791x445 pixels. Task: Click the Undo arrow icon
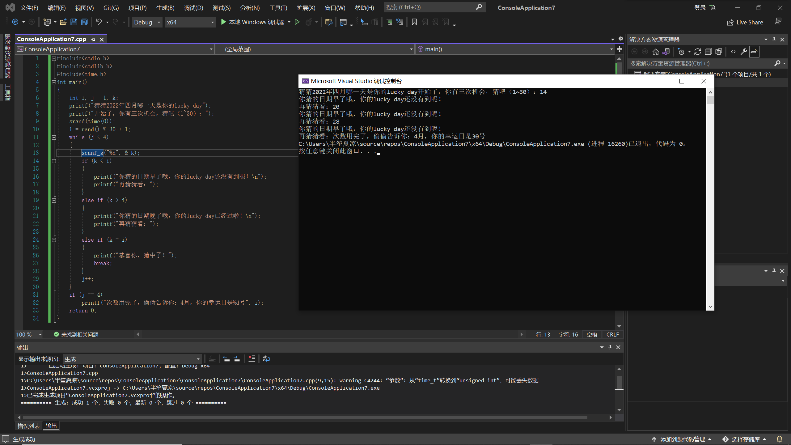click(x=99, y=22)
